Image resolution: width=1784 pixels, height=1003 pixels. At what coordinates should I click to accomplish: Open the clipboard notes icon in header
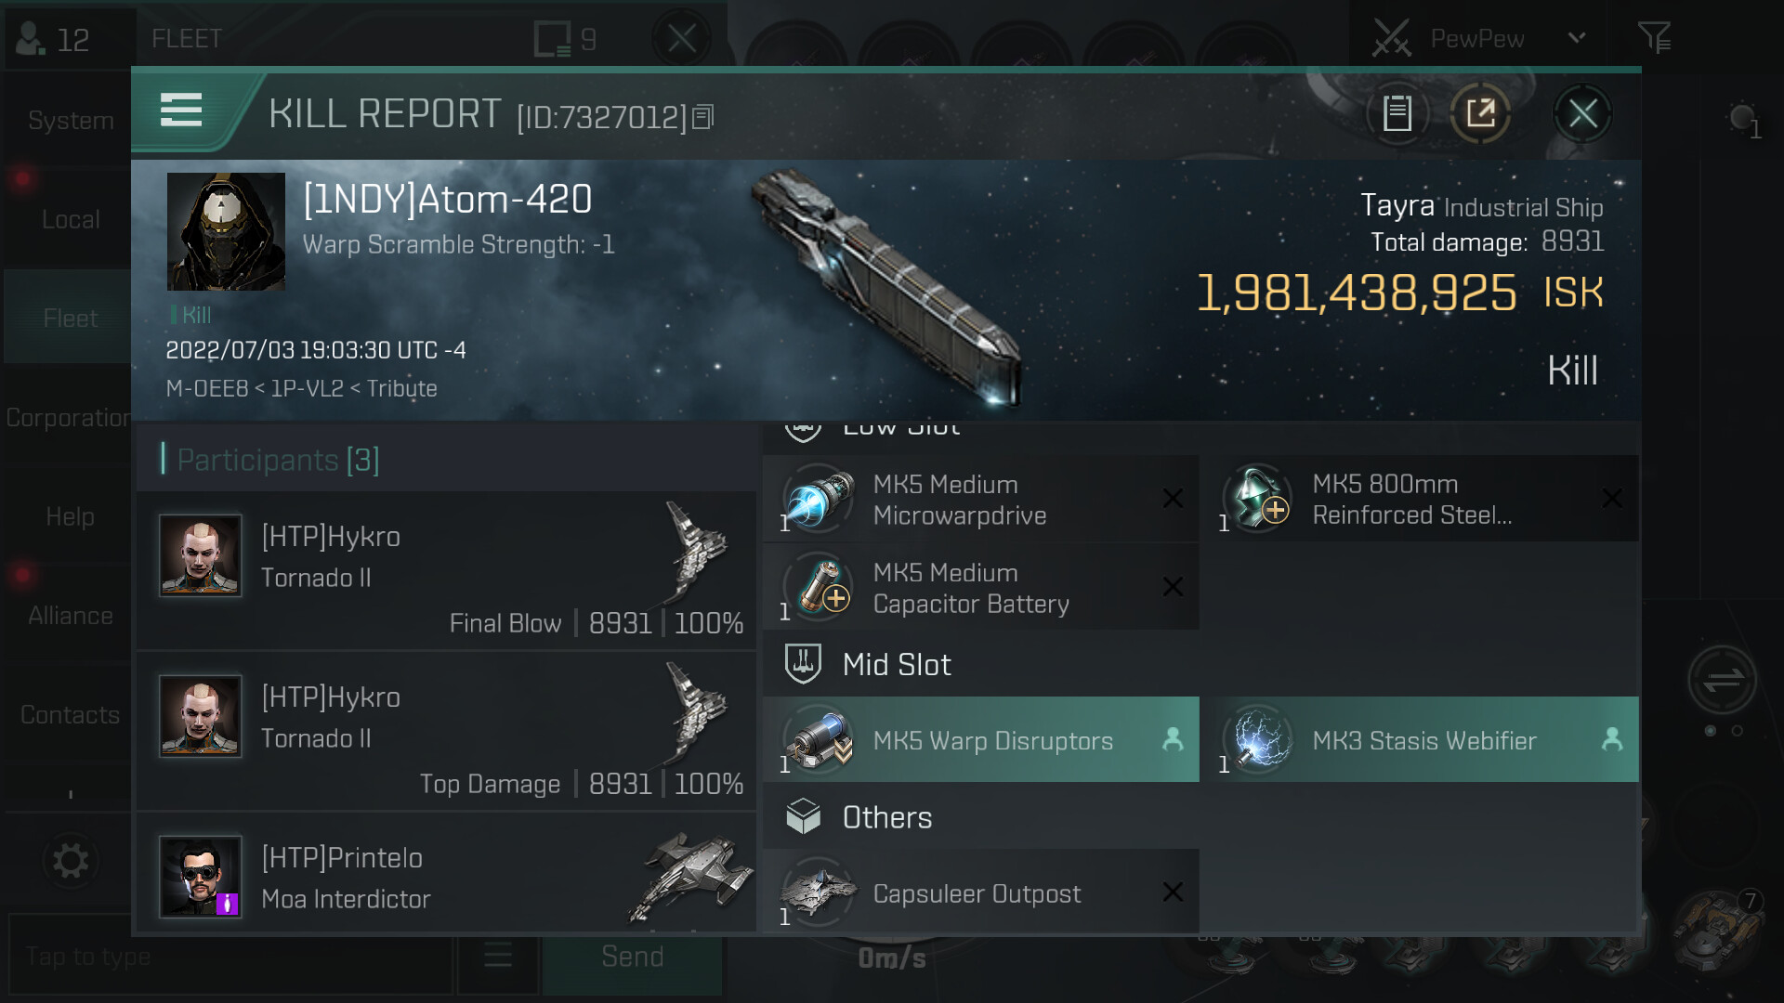pos(1397,114)
